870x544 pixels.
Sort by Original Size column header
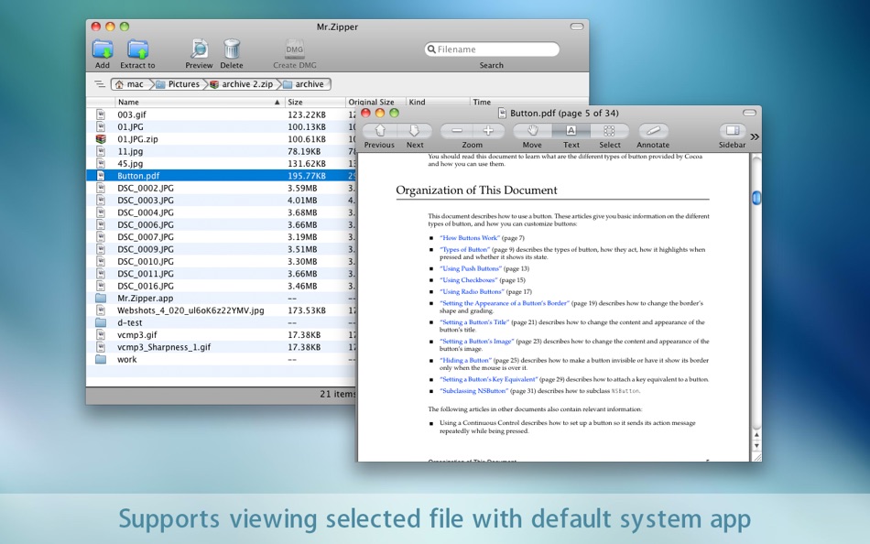pyautogui.click(x=374, y=103)
